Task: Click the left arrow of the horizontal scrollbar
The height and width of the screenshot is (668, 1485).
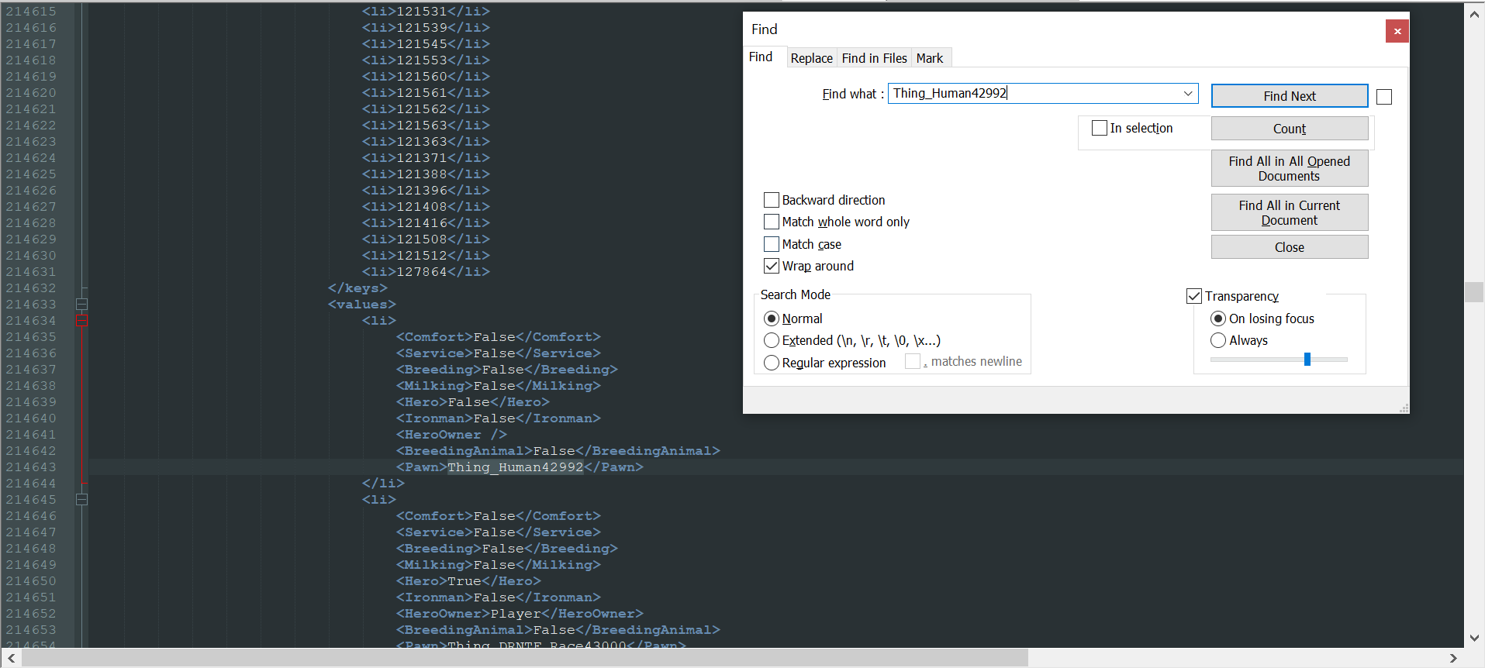Action: [x=11, y=658]
